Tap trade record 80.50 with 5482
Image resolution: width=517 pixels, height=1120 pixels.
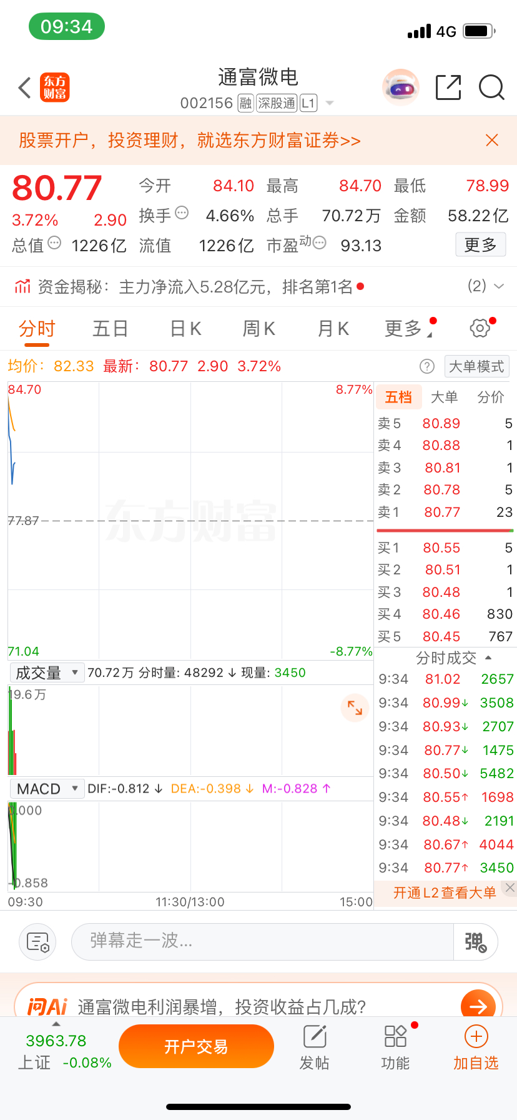coord(446,774)
